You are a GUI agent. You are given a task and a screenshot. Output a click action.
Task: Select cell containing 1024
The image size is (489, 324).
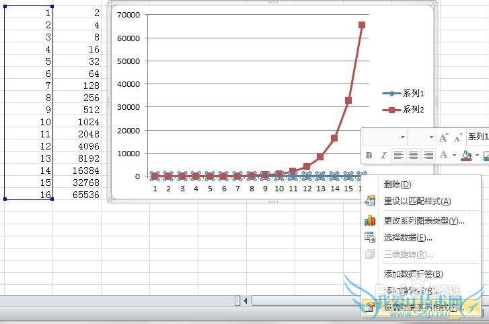[77, 122]
